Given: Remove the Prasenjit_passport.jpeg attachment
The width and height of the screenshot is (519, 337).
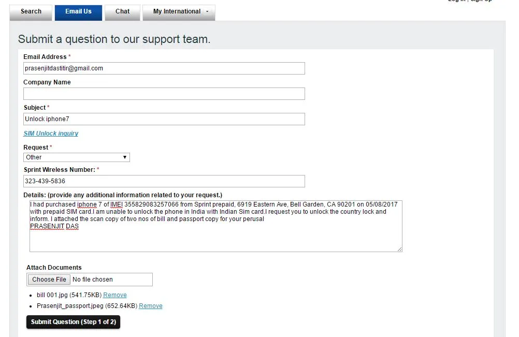Looking at the screenshot, I should [x=151, y=306].
